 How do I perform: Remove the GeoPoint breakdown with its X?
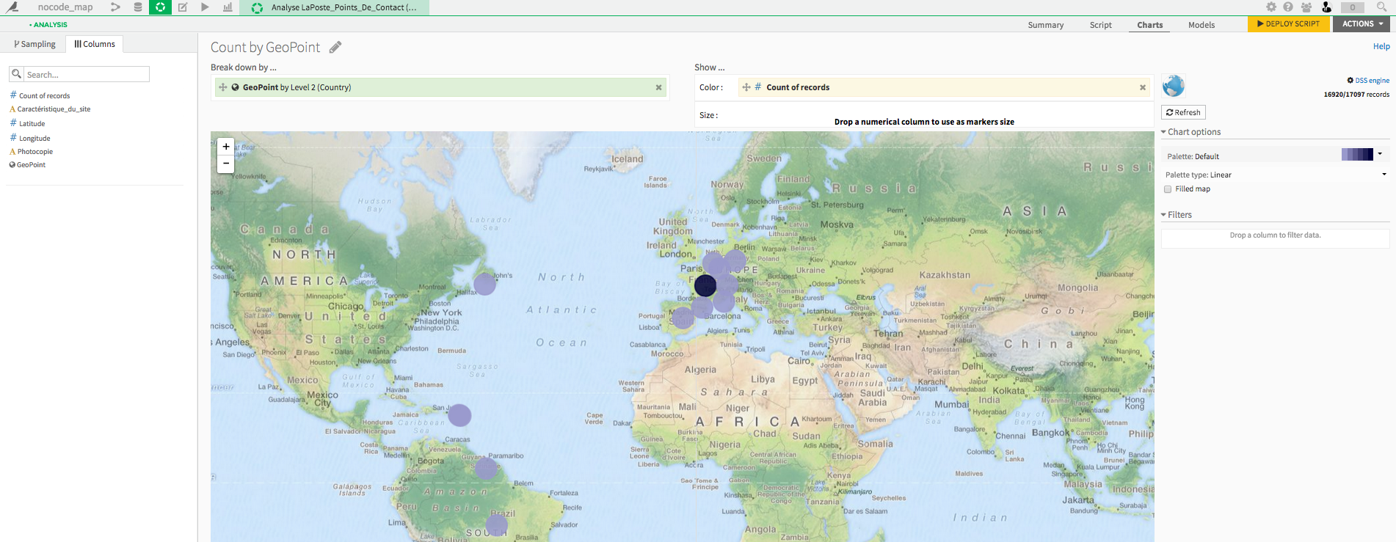(658, 87)
